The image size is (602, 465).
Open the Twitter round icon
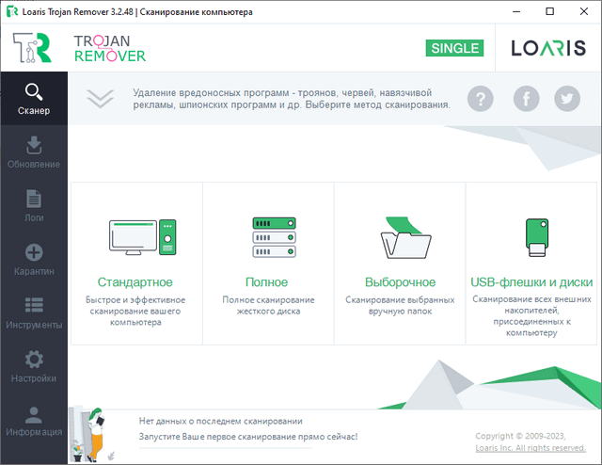point(566,98)
